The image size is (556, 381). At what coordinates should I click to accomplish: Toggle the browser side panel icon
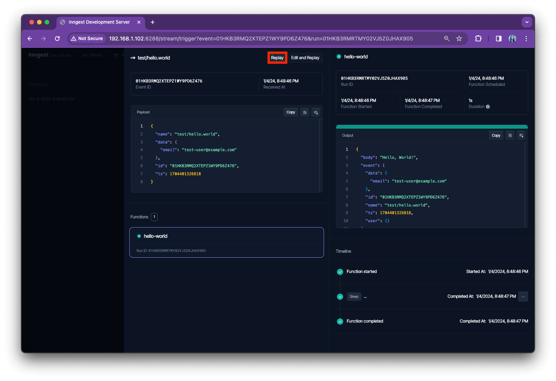coord(498,39)
